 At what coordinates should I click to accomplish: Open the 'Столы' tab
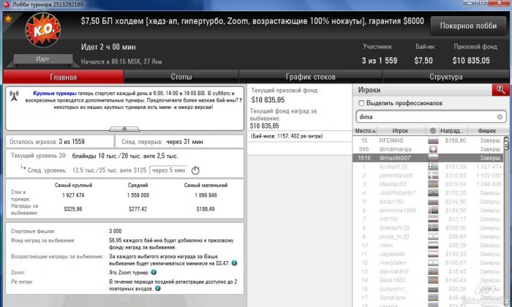coord(181,77)
